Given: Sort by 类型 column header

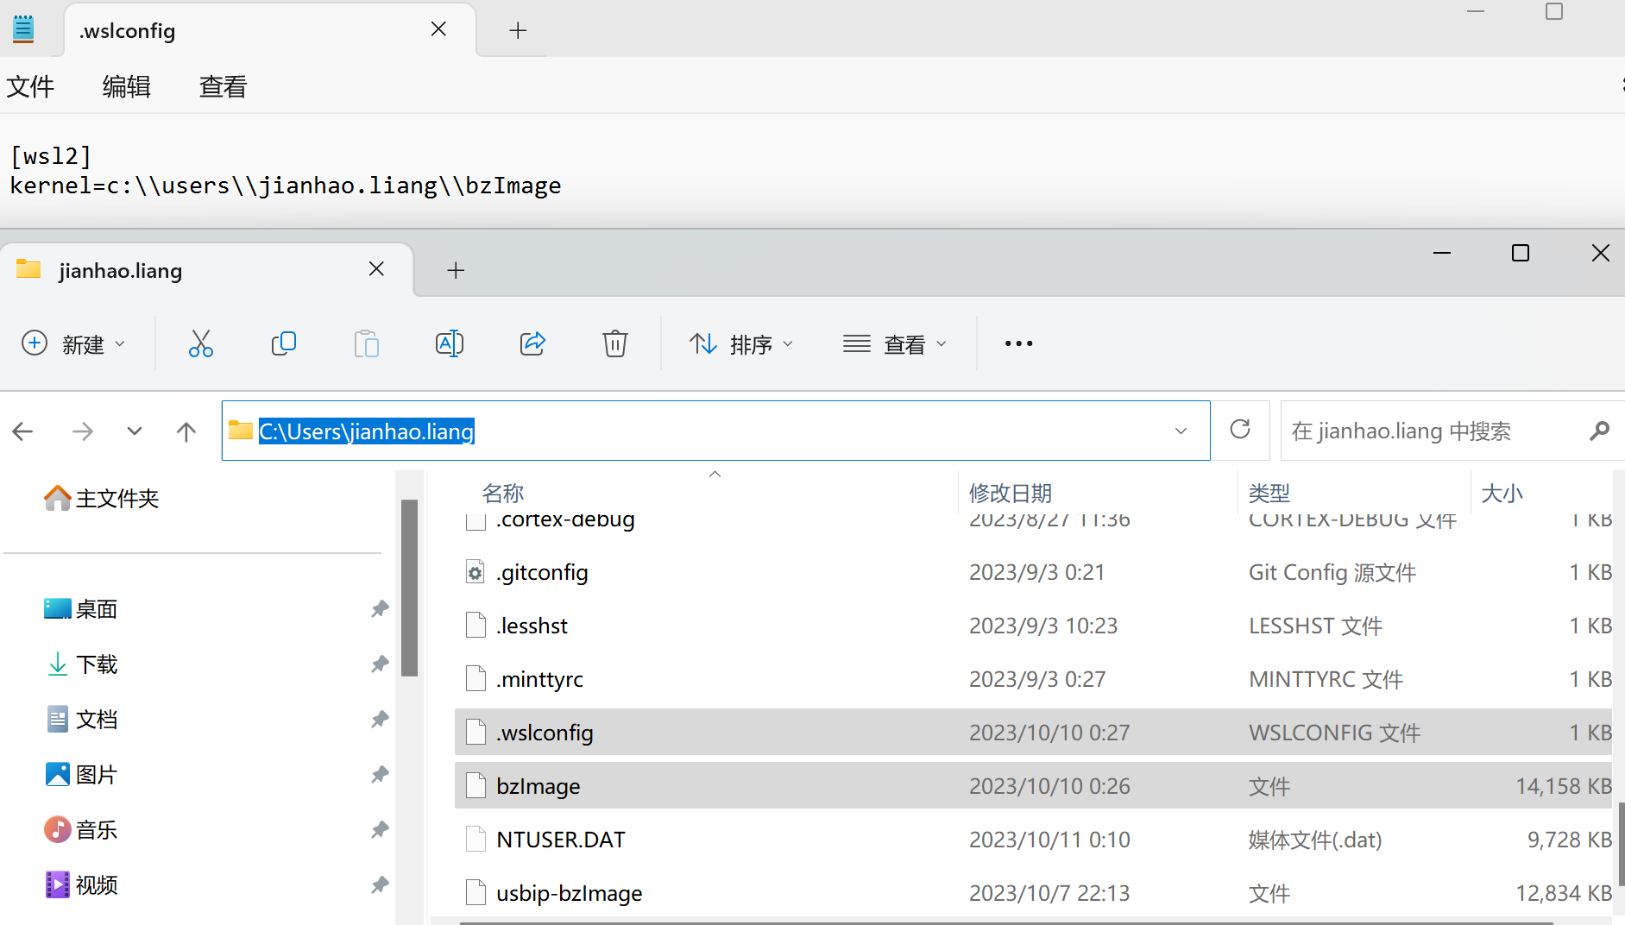Looking at the screenshot, I should (x=1269, y=493).
